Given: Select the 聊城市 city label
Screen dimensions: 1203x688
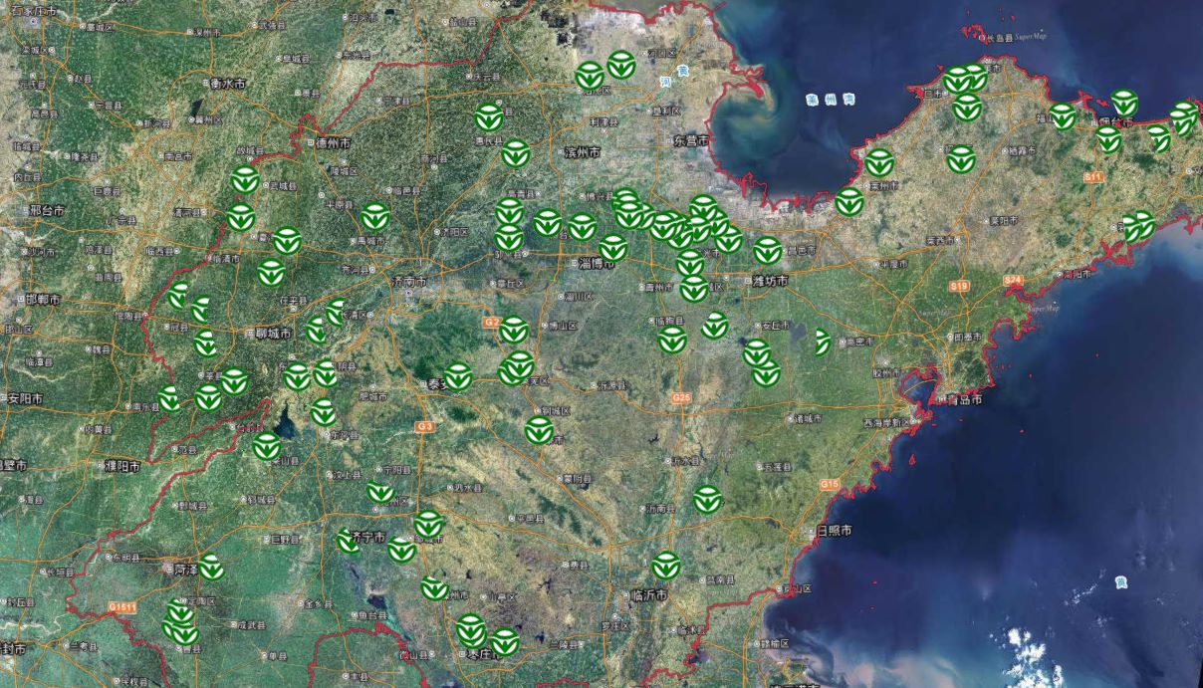Looking at the screenshot, I should (x=272, y=333).
